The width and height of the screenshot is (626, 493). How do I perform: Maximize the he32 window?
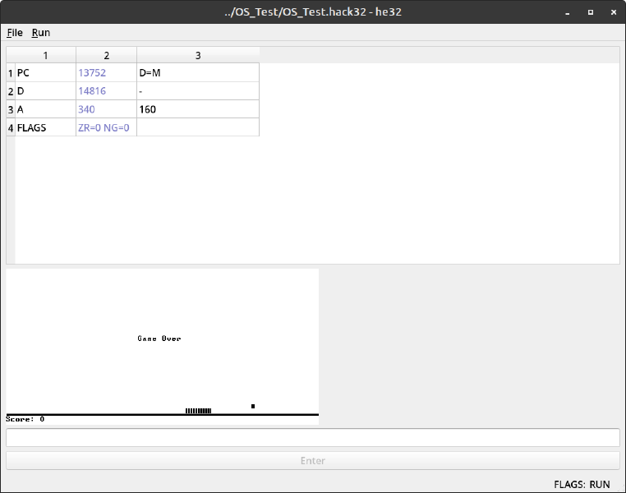590,12
